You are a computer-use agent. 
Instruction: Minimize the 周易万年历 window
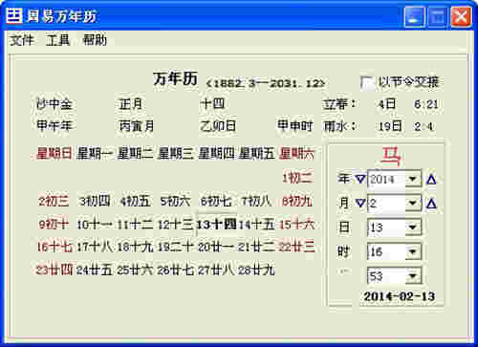click(415, 16)
